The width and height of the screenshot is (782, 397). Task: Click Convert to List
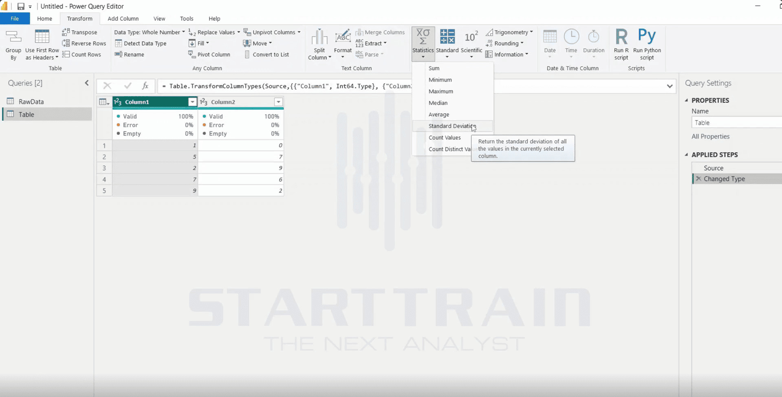pos(267,54)
